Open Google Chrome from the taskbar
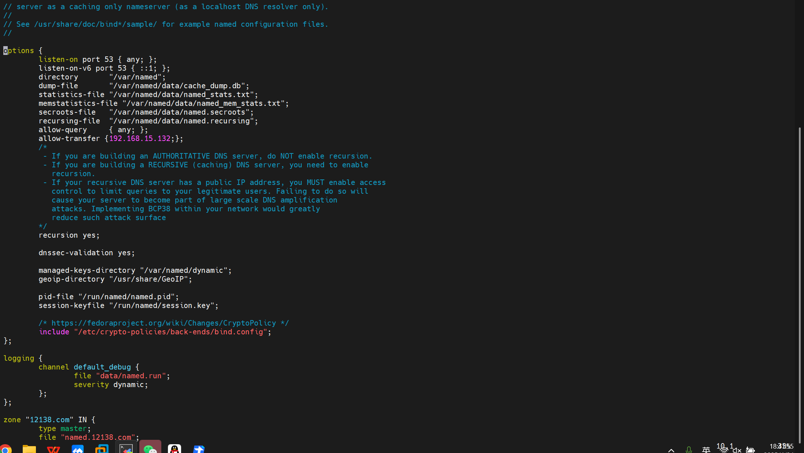Image resolution: width=804 pixels, height=453 pixels. coord(6,449)
